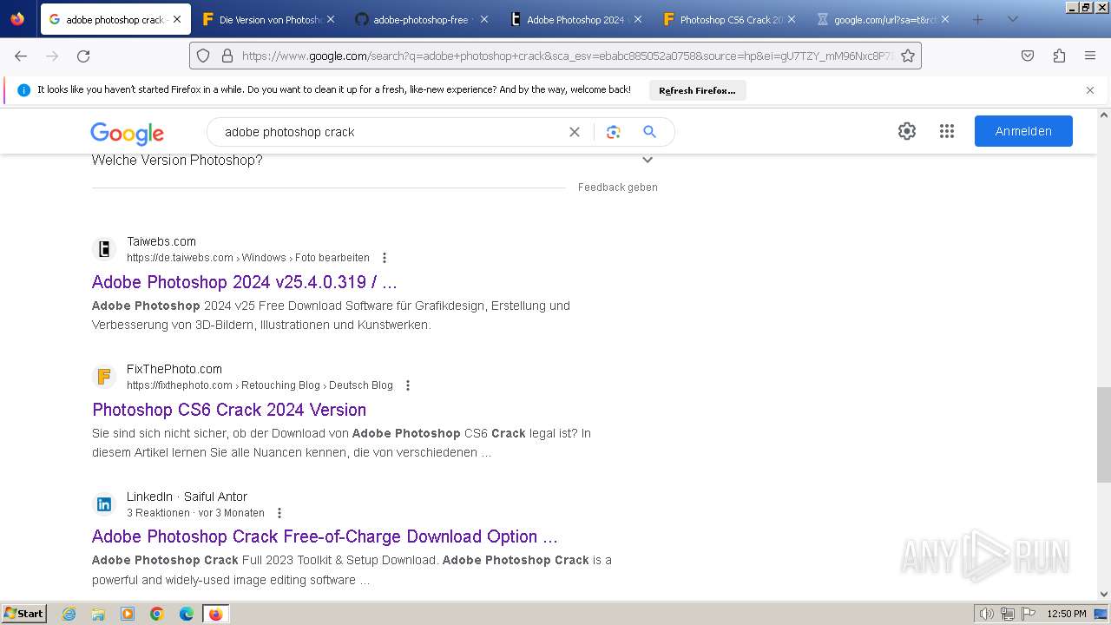The height and width of the screenshot is (625, 1111).
Task: Open Google quick settings gear
Action: pyautogui.click(x=907, y=131)
